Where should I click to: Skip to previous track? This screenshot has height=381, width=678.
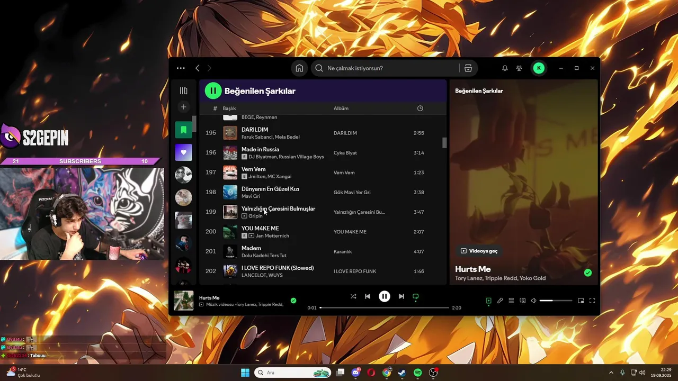click(x=368, y=296)
